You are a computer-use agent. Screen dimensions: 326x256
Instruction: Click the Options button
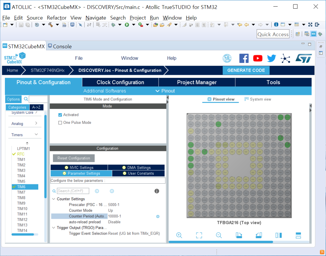(x=13, y=99)
